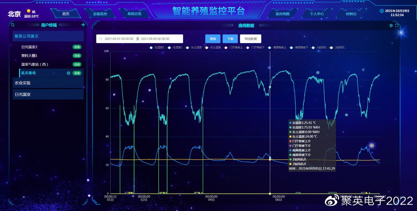417x211 pixels.
Task: Open the 监控地图 tab
Action: (282, 14)
